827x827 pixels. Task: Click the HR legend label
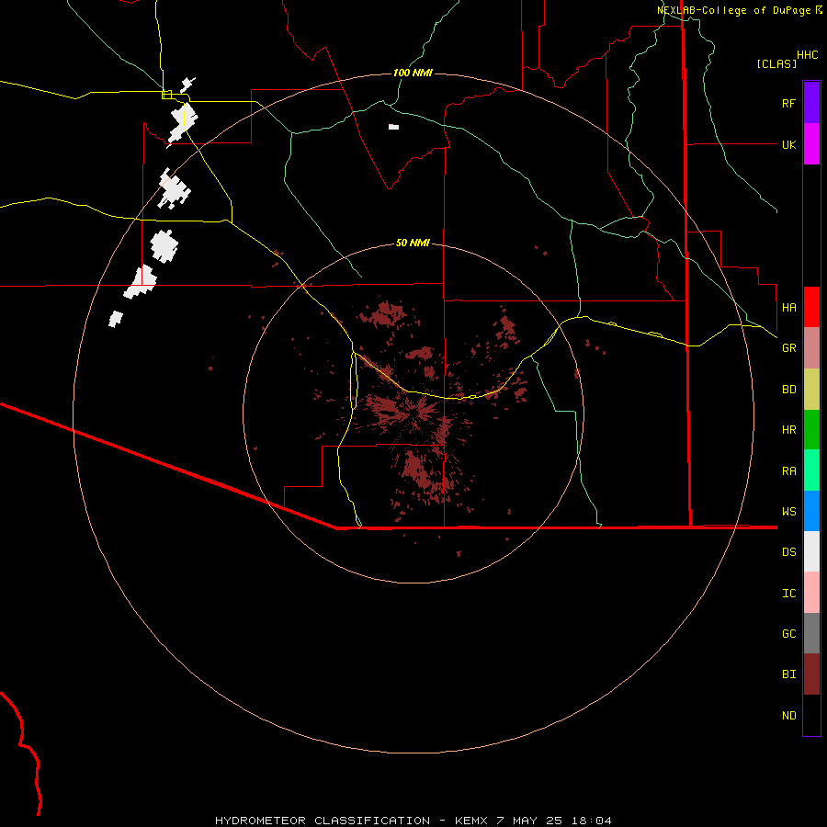(x=788, y=430)
